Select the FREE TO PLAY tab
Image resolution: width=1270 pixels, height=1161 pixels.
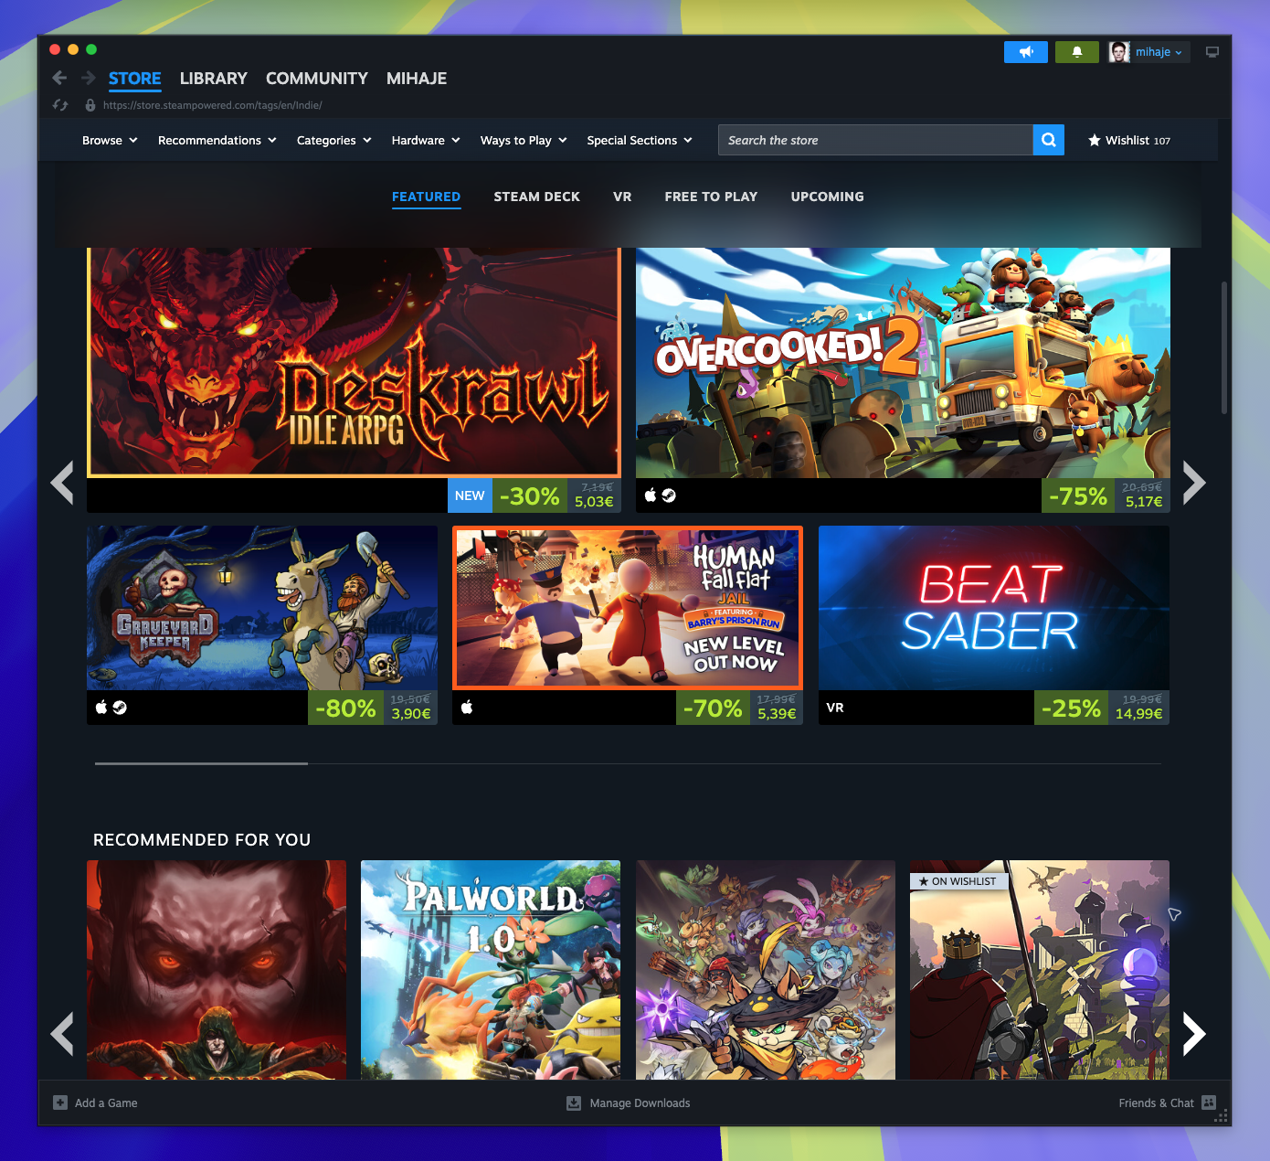[x=711, y=197]
